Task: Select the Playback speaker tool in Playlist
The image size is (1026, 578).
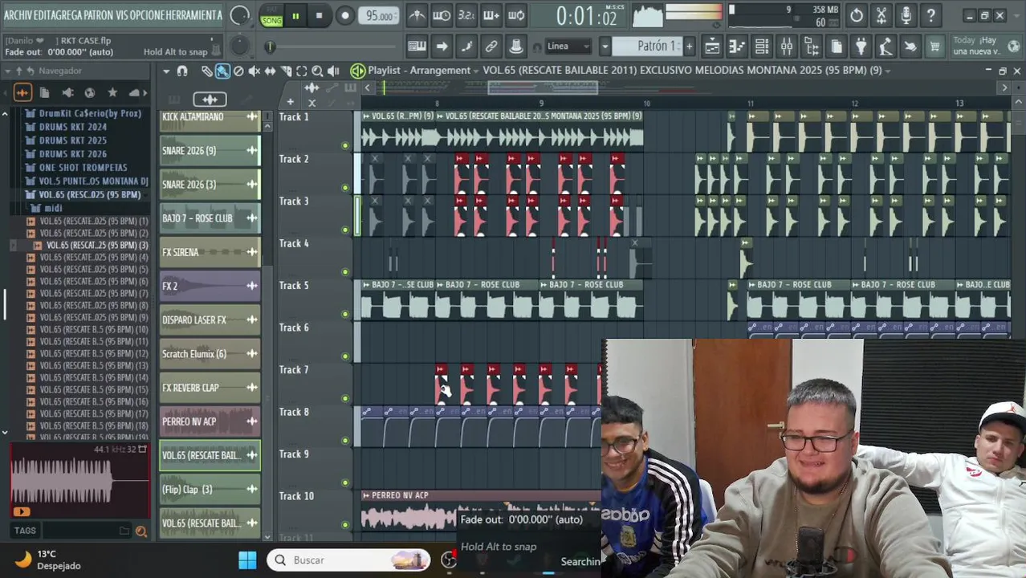Action: 333,71
